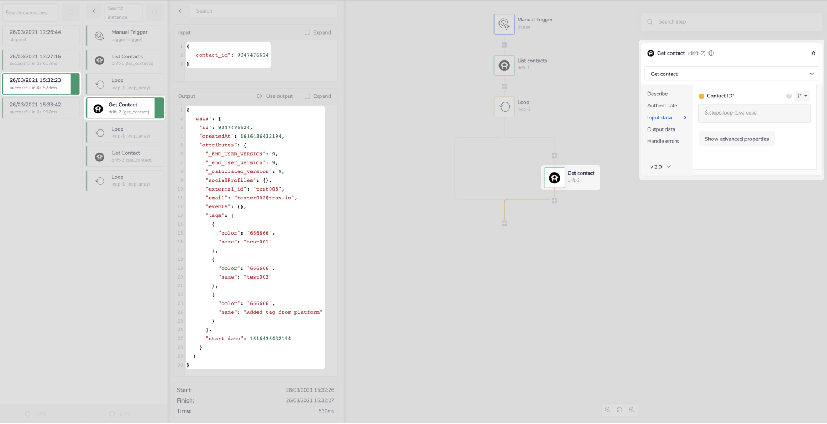Click the back arrow beside Search instance

(94, 11)
